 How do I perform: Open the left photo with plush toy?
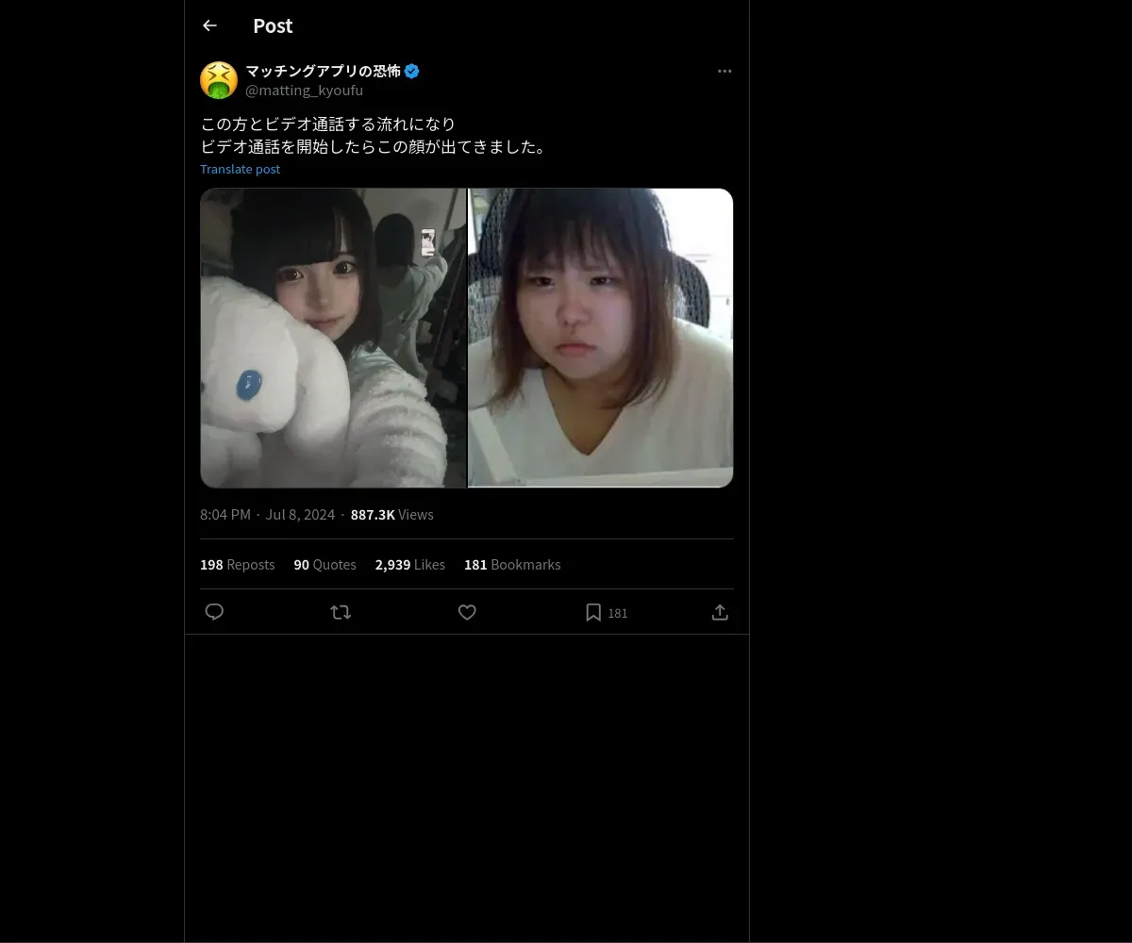coord(333,338)
